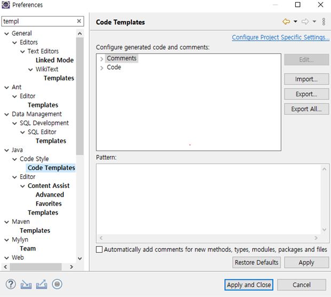Collapse the General tree node
This screenshot has height=297, width=331.
coord(7,34)
